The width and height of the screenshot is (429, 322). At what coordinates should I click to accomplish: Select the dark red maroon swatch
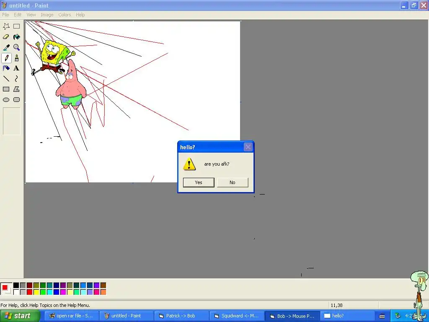(30, 286)
